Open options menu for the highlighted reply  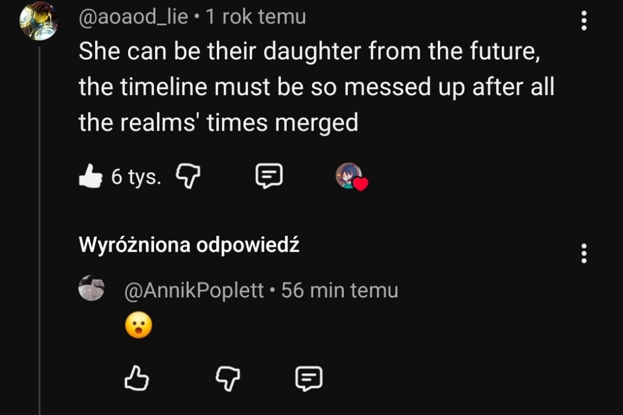click(x=584, y=253)
